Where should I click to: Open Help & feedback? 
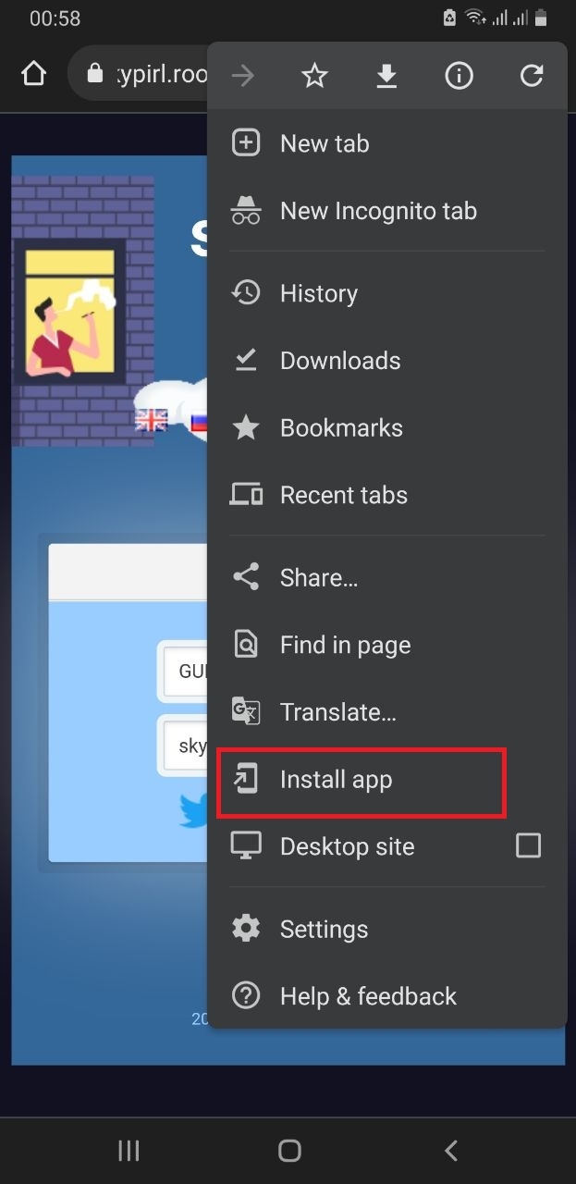367,996
